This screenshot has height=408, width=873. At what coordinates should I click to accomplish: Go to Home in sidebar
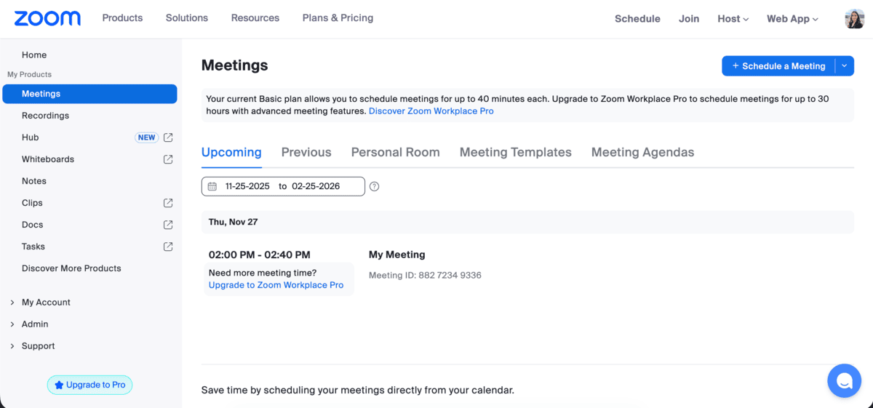(34, 55)
